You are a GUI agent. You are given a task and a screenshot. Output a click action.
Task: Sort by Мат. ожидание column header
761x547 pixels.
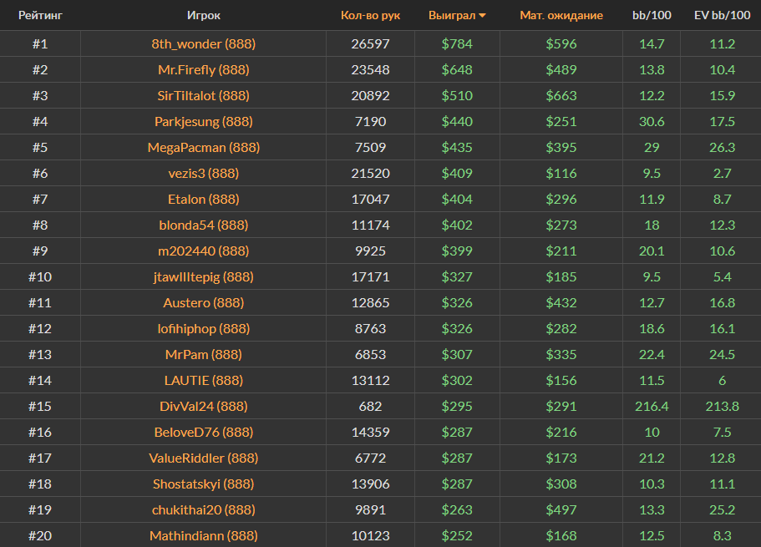pyautogui.click(x=561, y=15)
